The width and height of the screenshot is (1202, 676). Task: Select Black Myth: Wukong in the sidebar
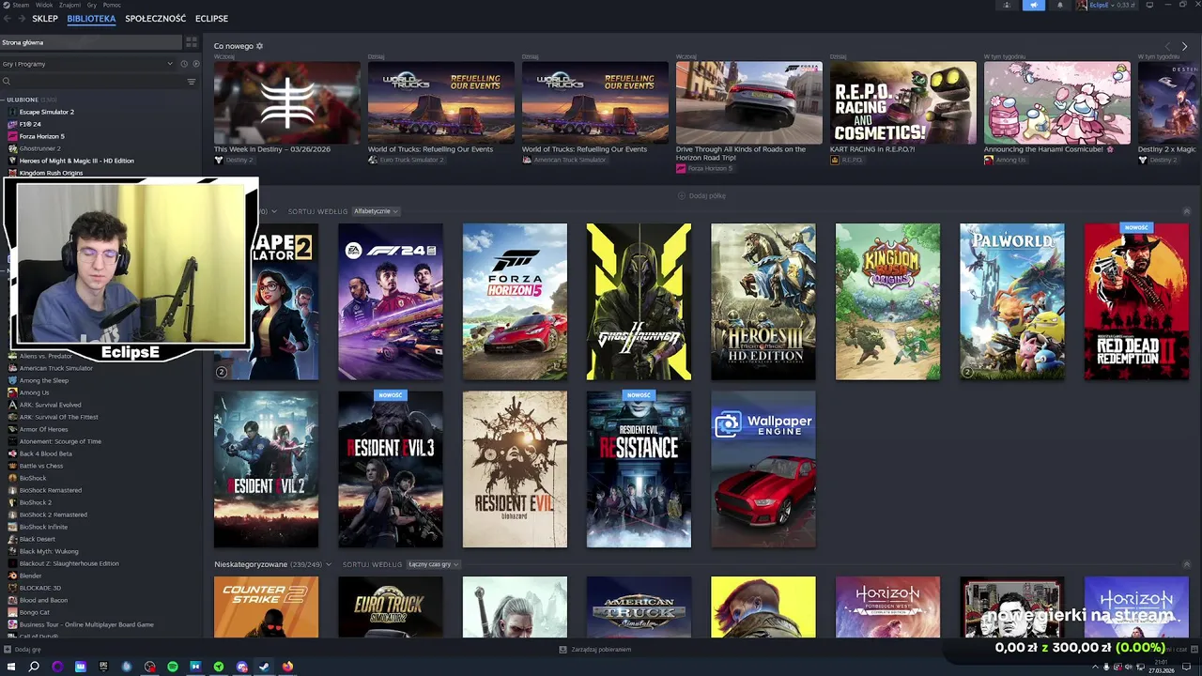(49, 551)
